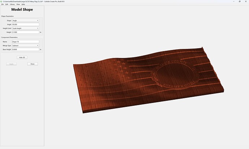The image size is (249, 149).
Task: Click the Name field containing Shape 18
Action: click(x=26, y=42)
